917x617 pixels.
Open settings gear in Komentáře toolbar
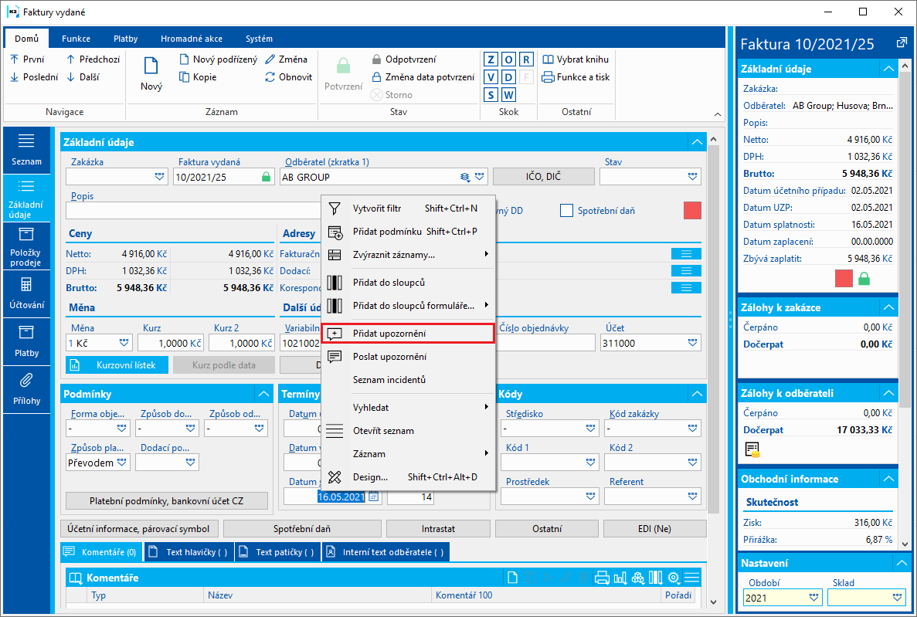coord(674,578)
